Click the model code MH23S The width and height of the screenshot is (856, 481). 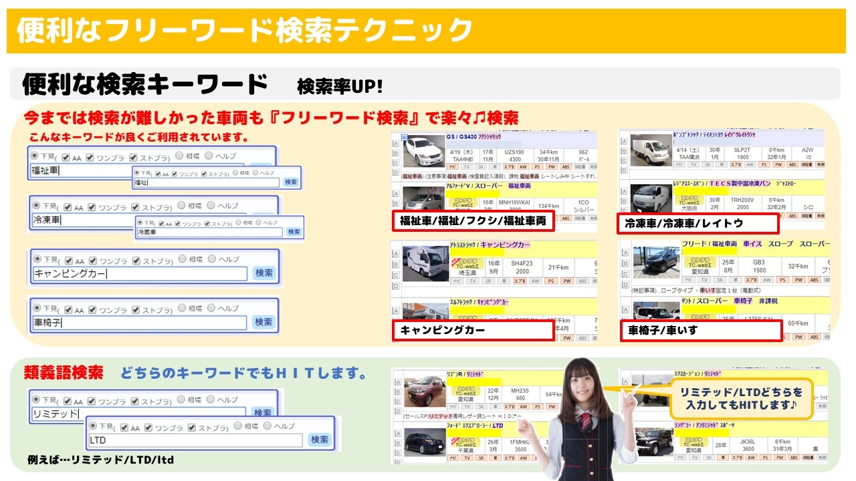(520, 391)
